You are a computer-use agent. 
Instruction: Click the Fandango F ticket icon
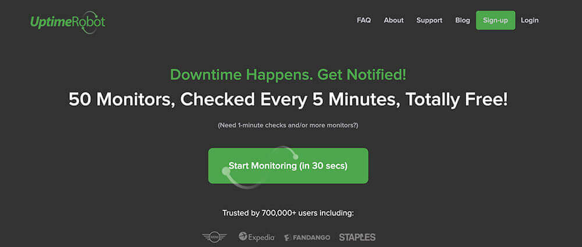[x=288, y=237]
